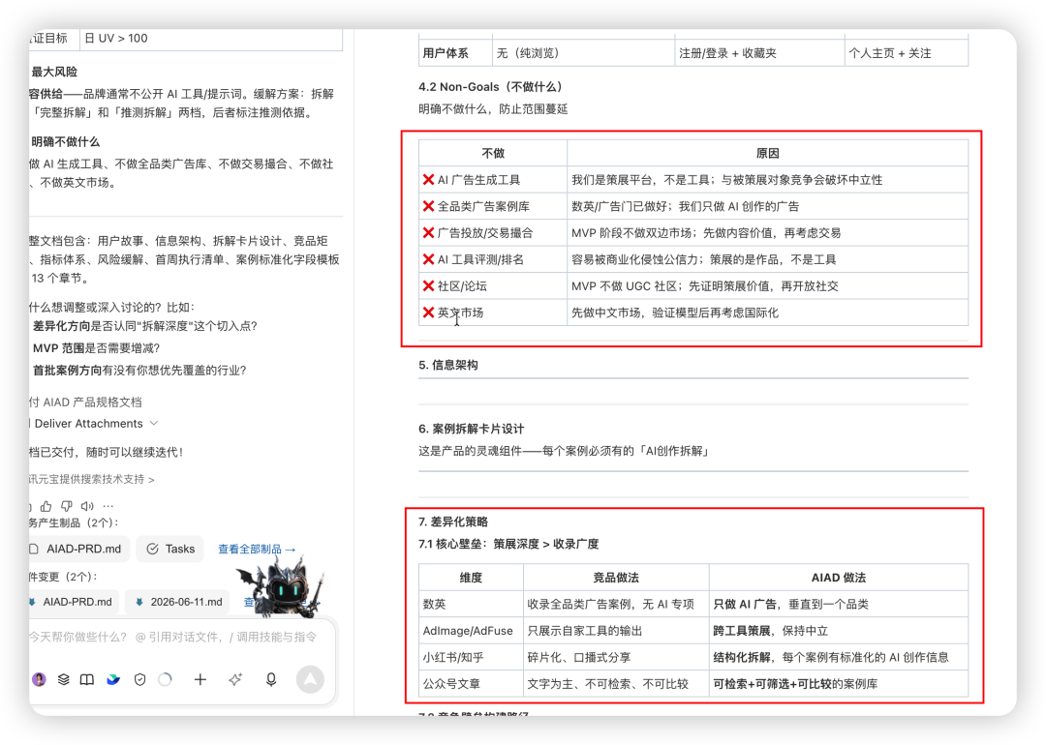This screenshot has width=1046, height=745.
Task: Click the 维度 column header
Action: tap(471, 578)
